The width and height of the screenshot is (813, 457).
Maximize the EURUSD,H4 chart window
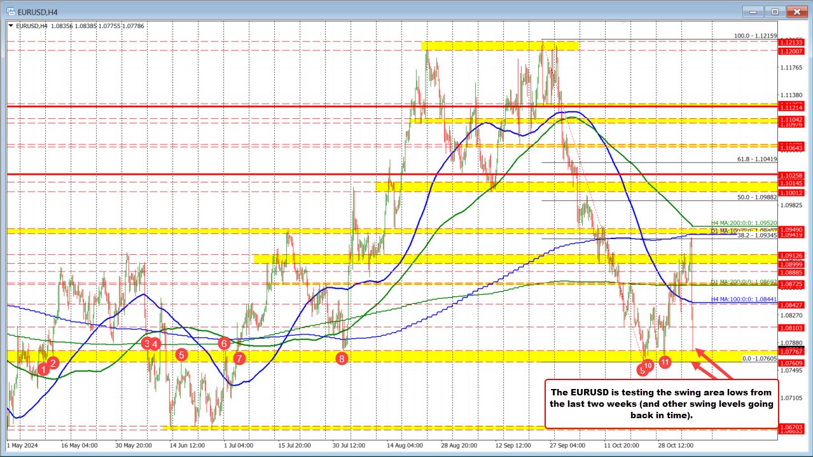[775, 11]
